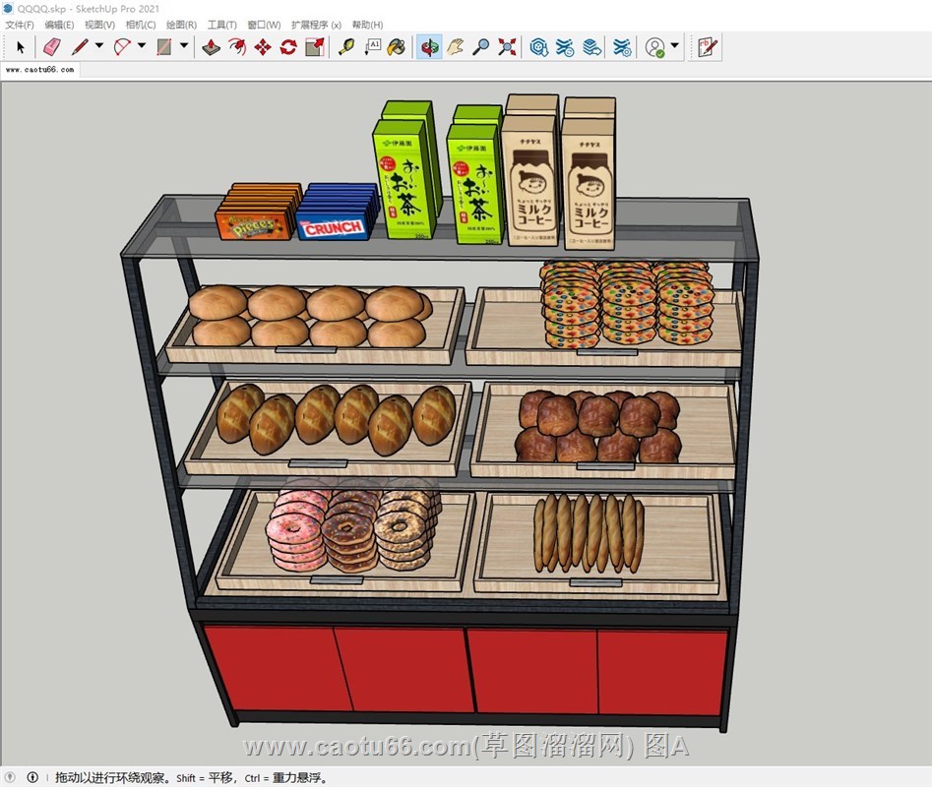Open the arc tool dropdown arrow

(142, 46)
